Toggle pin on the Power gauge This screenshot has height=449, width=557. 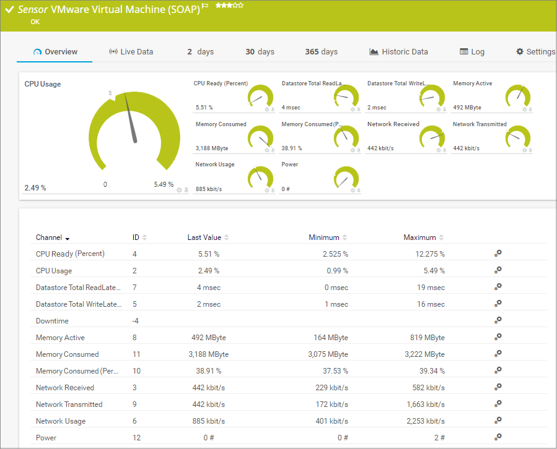[x=359, y=191]
